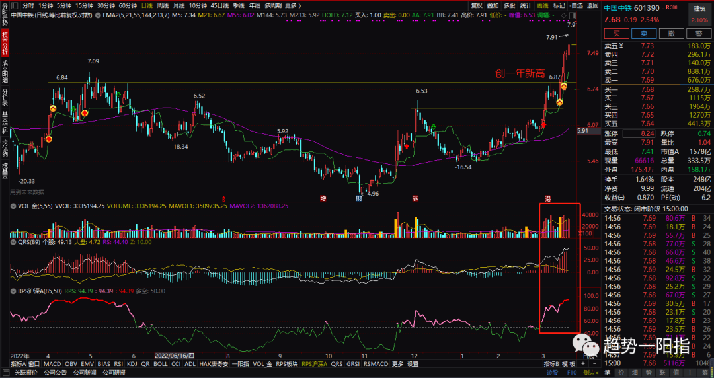This screenshot has width=714, height=378.
Task: Select the 60分钟 period tab
Action: click(128, 5)
